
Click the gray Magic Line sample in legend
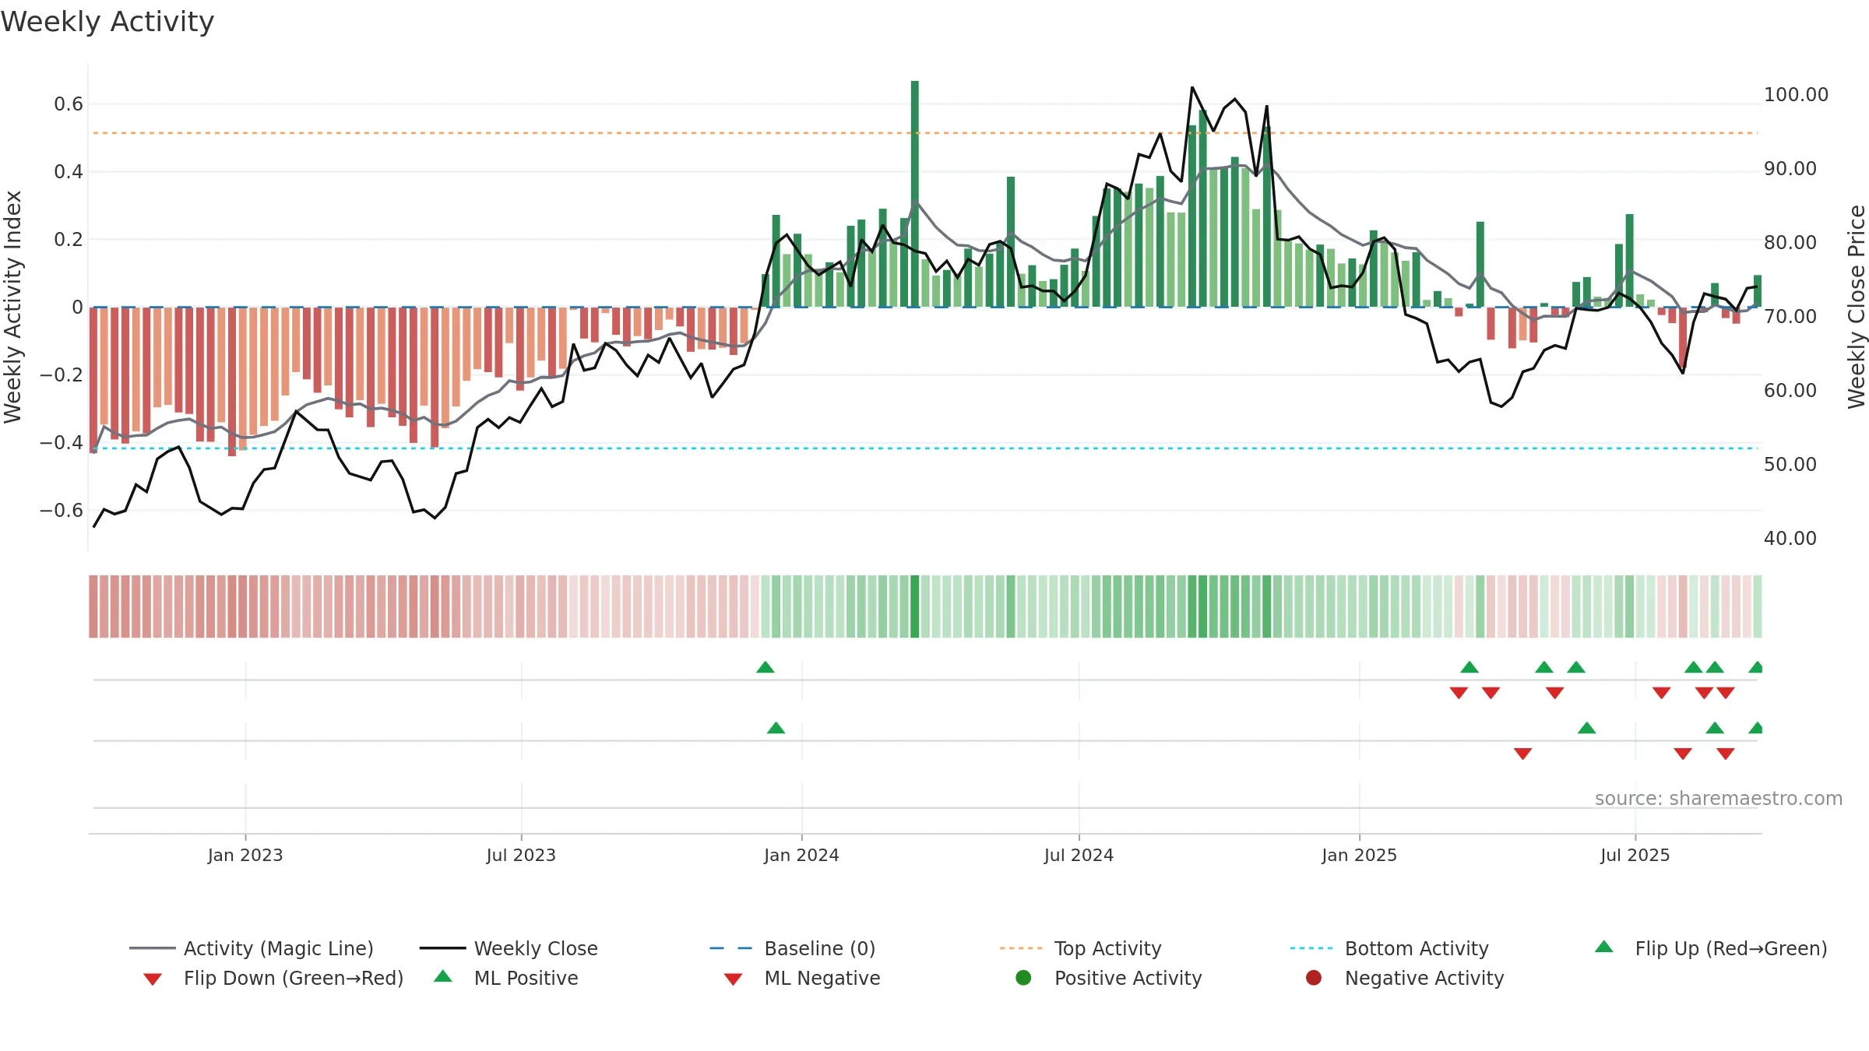153,948
